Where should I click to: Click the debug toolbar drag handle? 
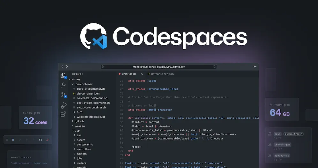(x=7, y=140)
